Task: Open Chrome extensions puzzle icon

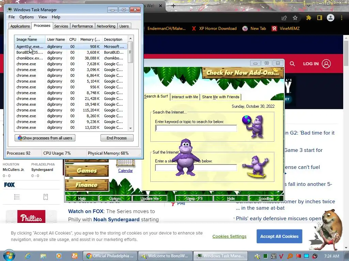Action: (308, 18)
